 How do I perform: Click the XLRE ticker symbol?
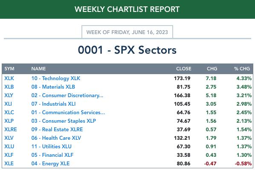[x=11, y=130]
